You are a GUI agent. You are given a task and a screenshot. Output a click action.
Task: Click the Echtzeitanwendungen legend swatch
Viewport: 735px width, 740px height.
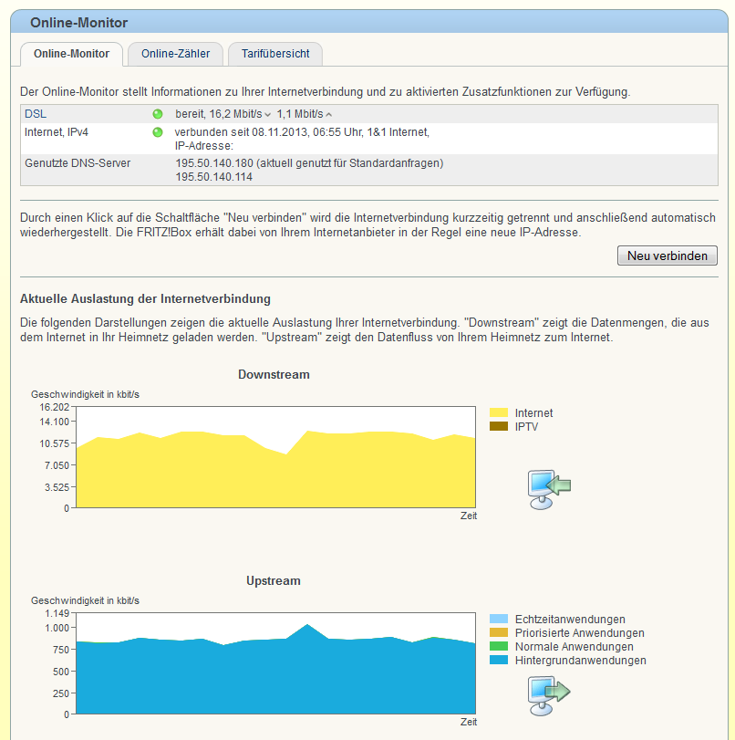499,620
